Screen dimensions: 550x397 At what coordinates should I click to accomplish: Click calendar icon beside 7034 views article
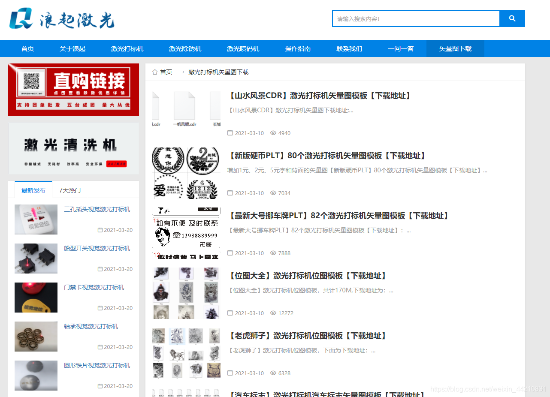click(x=230, y=193)
